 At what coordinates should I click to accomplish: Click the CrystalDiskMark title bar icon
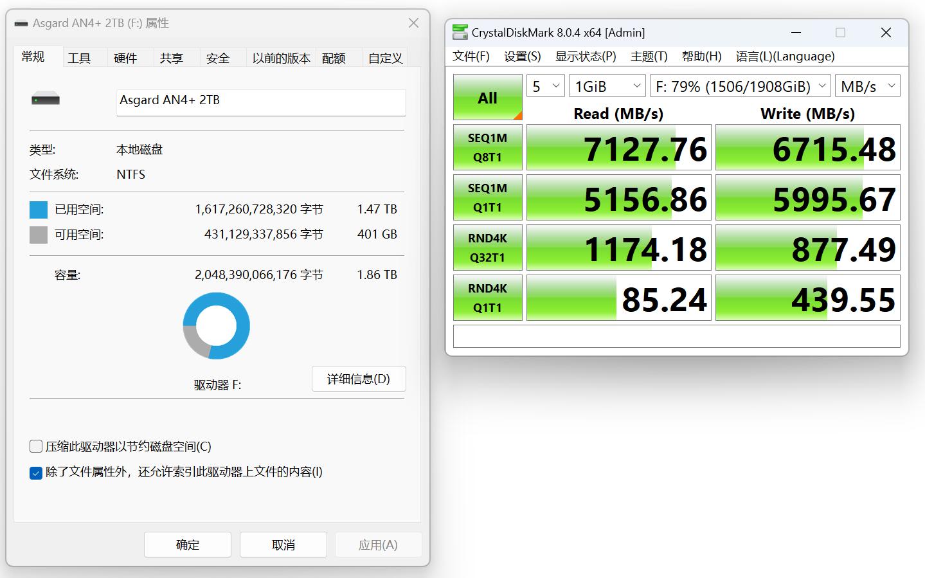460,32
